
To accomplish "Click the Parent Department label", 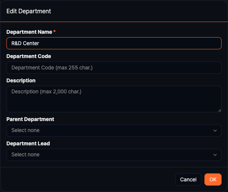I will (x=30, y=119).
